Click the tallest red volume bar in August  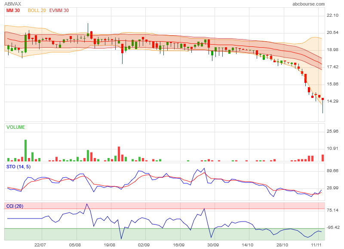point(119,154)
